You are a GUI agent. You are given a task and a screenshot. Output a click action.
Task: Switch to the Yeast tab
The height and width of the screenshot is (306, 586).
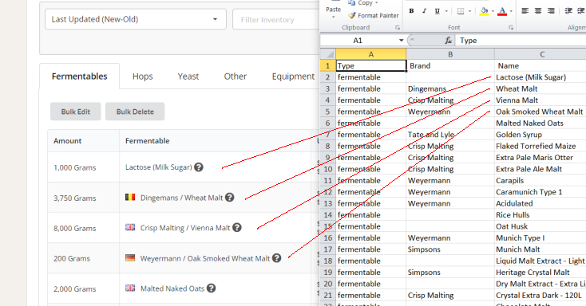click(188, 76)
